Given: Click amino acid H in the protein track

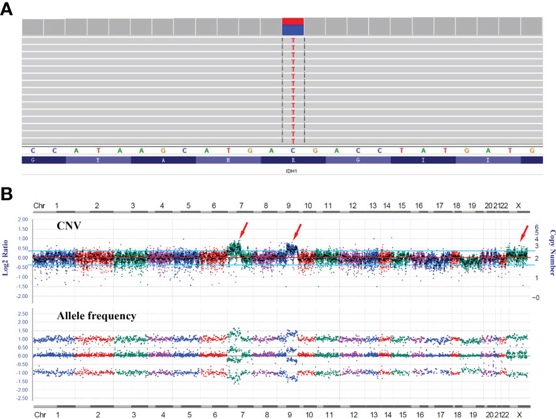Looking at the screenshot, I should 228,160.
